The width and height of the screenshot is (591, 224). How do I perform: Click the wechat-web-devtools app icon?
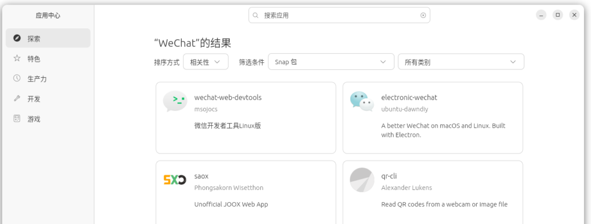(175, 101)
